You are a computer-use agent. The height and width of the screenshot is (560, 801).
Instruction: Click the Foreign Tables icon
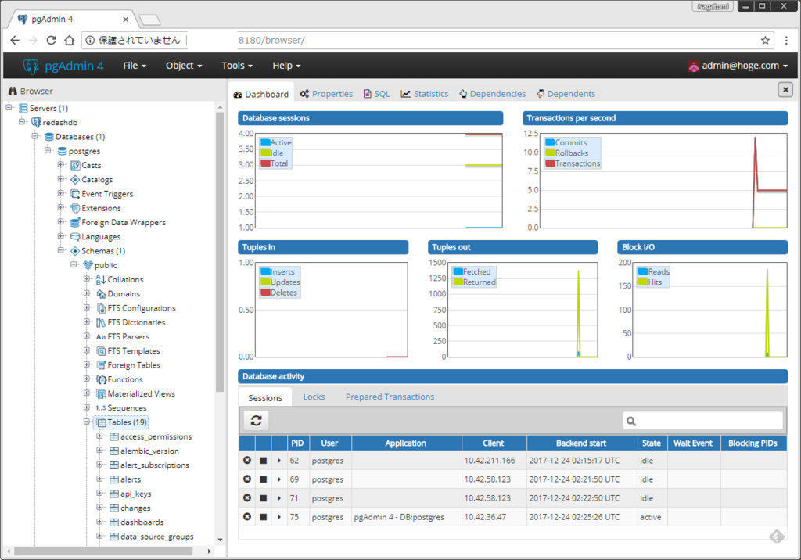[x=101, y=365]
